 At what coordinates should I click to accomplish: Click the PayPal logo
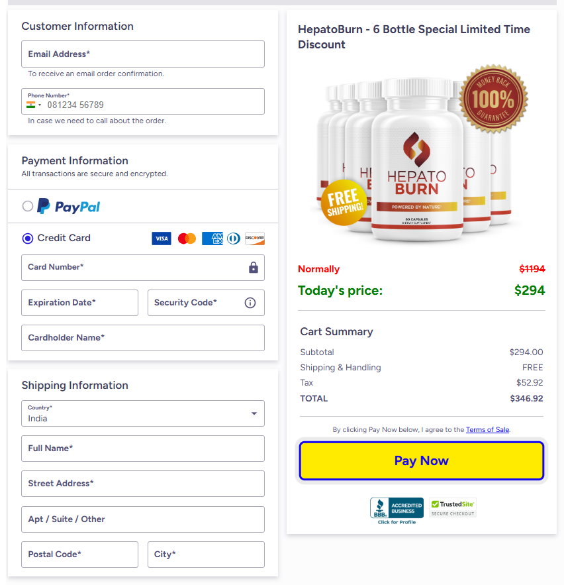(68, 206)
